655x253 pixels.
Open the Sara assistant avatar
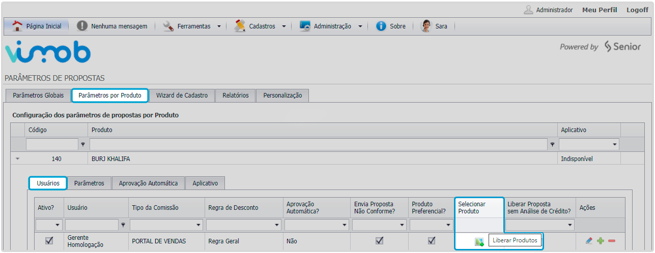tap(426, 26)
